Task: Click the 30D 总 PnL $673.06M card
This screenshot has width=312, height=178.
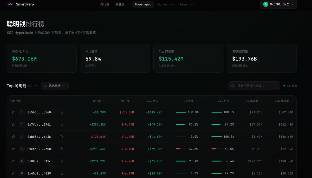Action: pyautogui.click(x=42, y=58)
